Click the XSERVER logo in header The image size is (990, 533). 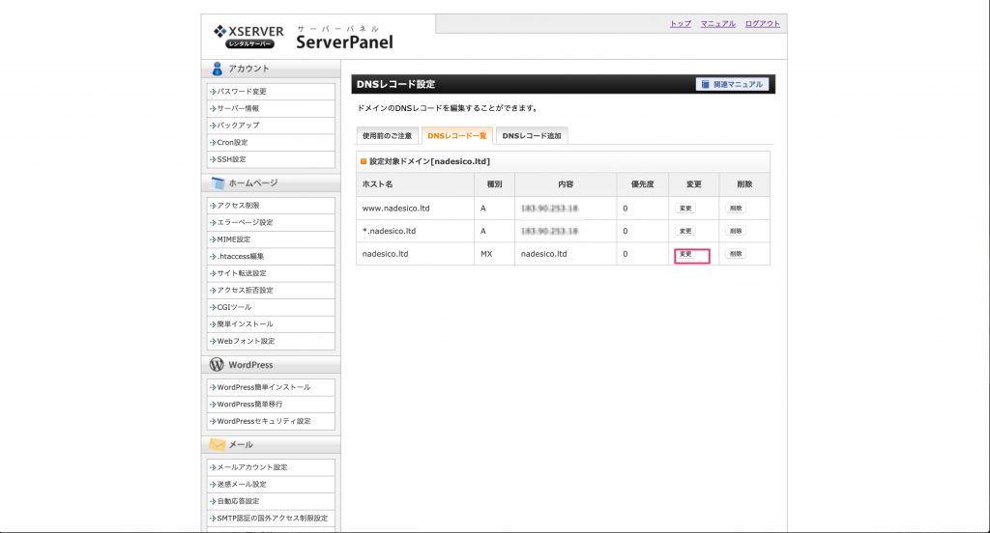click(248, 36)
